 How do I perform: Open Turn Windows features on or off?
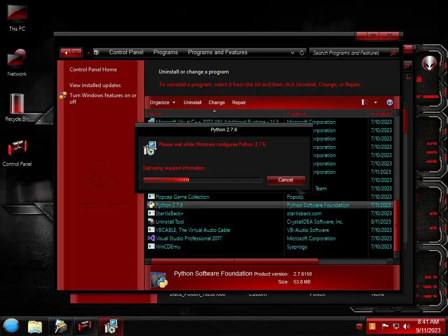pos(103,98)
